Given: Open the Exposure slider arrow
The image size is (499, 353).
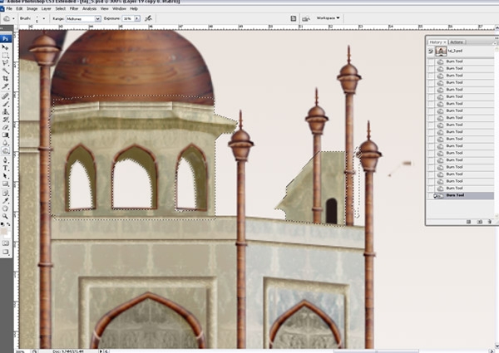Looking at the screenshot, I should (x=137, y=19).
